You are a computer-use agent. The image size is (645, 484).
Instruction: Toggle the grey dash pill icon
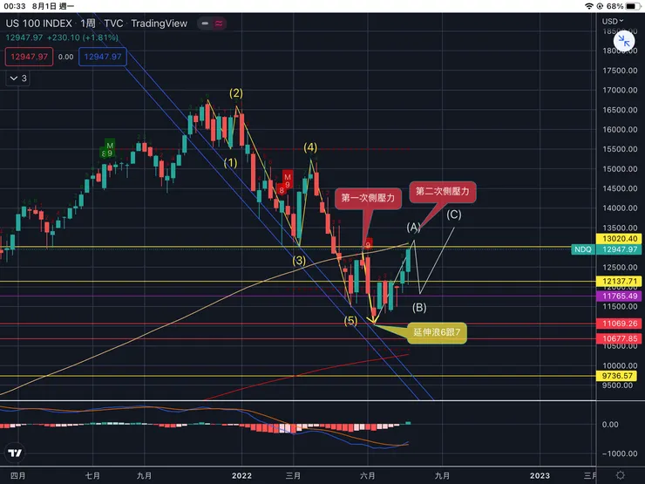pyautogui.click(x=205, y=24)
